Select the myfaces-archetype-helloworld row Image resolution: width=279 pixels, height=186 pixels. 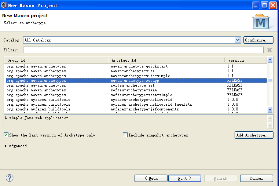pyautogui.click(x=136, y=100)
